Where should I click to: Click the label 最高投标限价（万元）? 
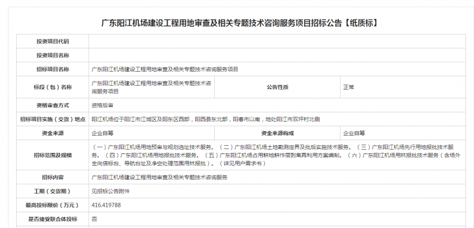pyautogui.click(x=52, y=205)
